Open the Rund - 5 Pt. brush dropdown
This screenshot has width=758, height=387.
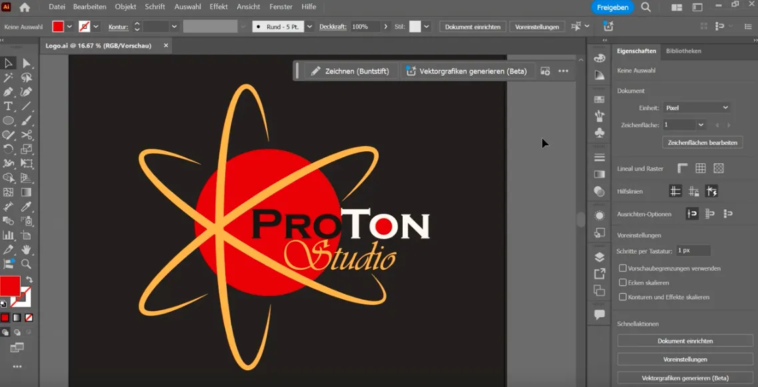(309, 27)
